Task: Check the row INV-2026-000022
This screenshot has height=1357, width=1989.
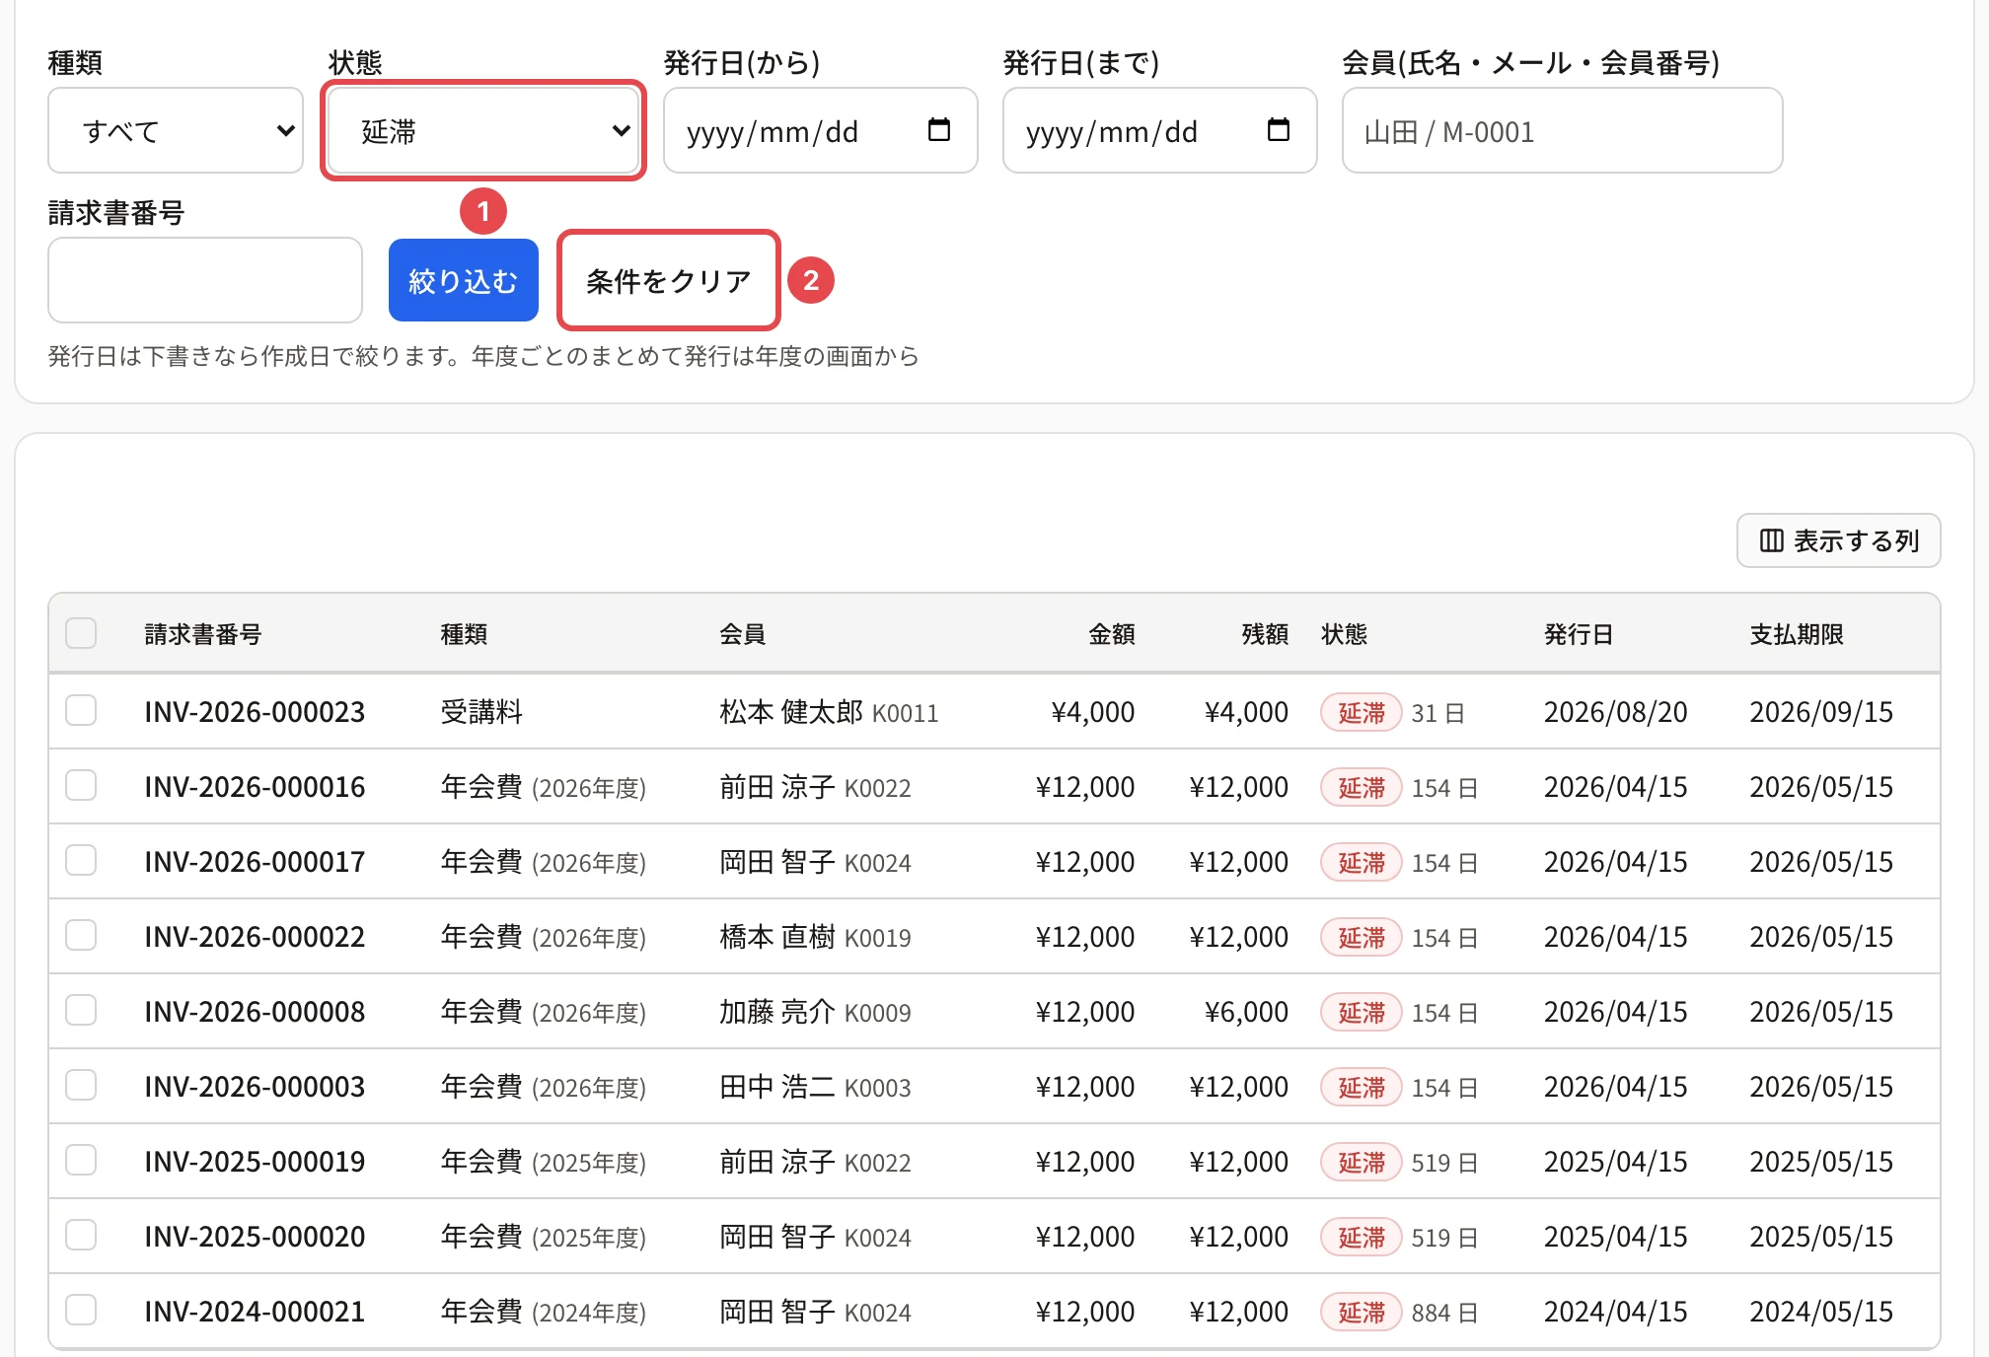Action: (81, 935)
